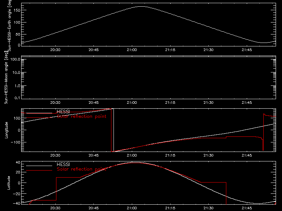
Task: Click the '-20' tick on Latitude plot
Action: (x=17, y=194)
